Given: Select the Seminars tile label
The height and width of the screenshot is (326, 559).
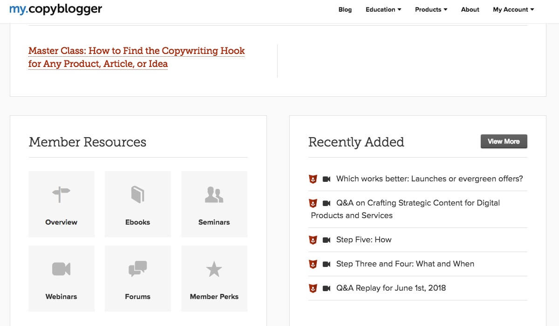Looking at the screenshot, I should coord(214,222).
